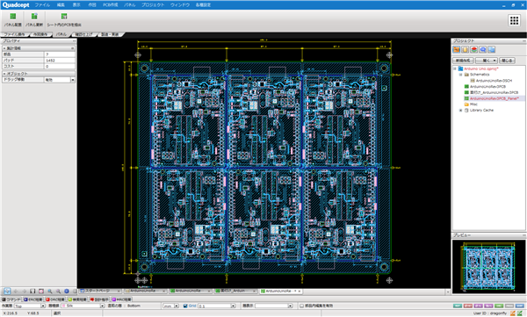The image size is (527, 317).
Task: Select the orange project folder icon in project panel
Action: tap(457, 50)
